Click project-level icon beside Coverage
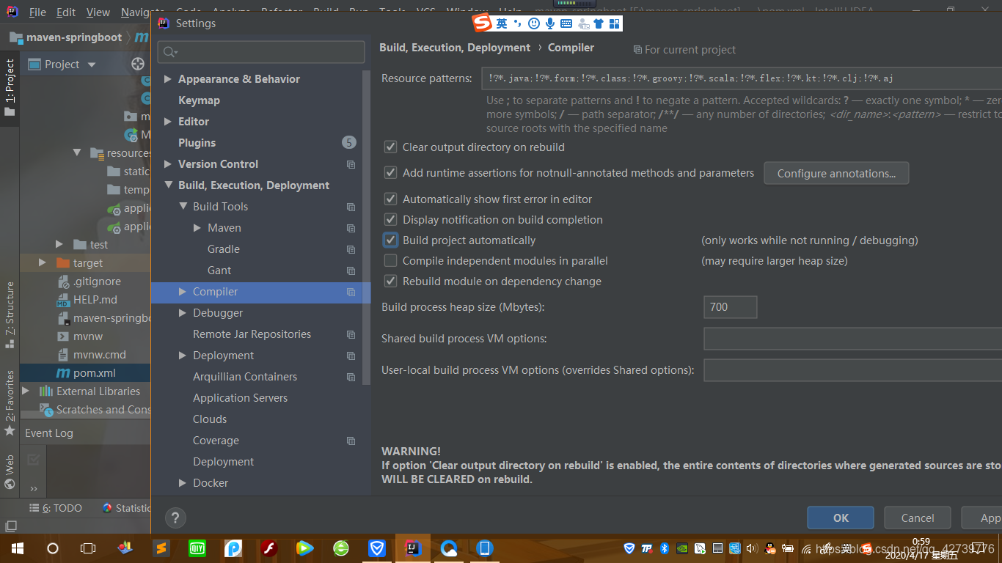This screenshot has height=563, width=1002. 351,441
